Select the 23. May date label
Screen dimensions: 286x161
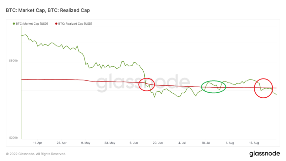[x=110, y=143]
